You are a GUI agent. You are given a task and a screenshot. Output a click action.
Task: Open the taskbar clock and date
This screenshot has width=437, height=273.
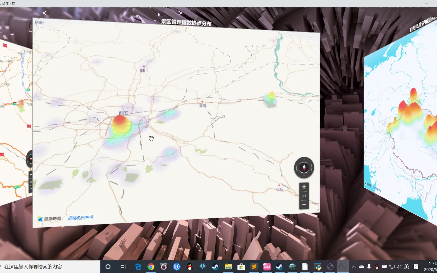click(430, 267)
